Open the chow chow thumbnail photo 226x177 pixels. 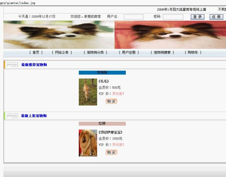(88, 143)
